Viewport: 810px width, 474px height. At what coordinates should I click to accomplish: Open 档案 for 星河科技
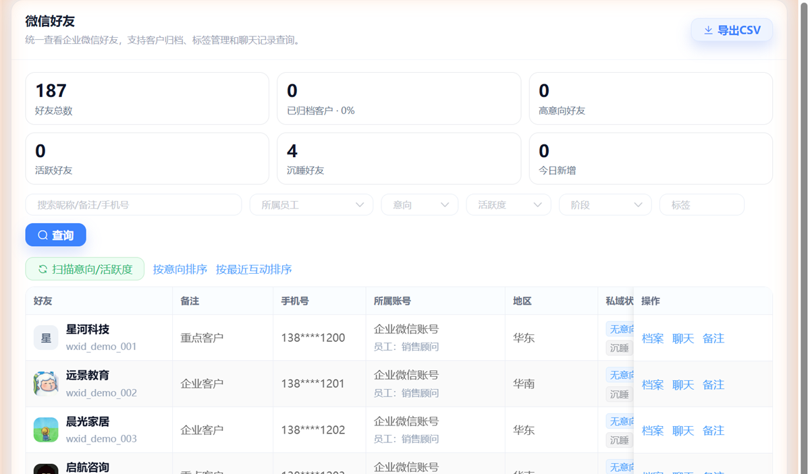click(653, 338)
